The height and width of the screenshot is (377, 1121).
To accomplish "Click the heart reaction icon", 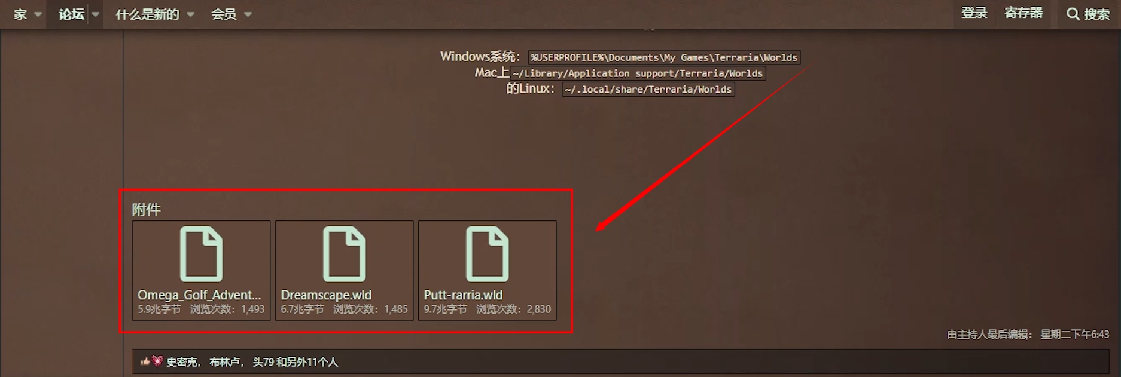I will click(157, 361).
